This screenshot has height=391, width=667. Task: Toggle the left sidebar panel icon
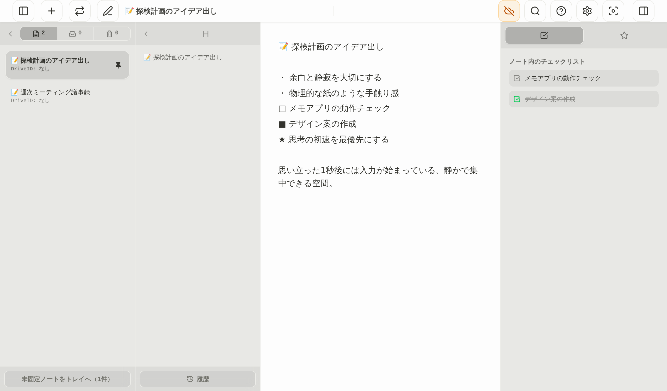click(23, 11)
